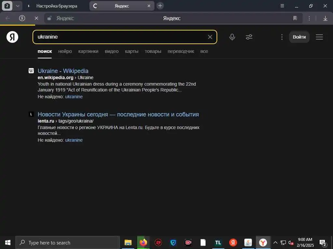Switch to видео tab
Screen dimensions: 333x249
click(112, 51)
